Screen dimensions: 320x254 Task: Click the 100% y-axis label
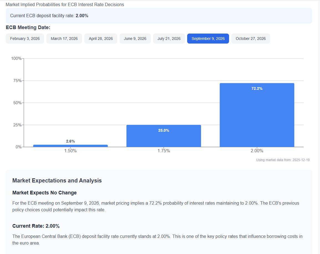16,59
